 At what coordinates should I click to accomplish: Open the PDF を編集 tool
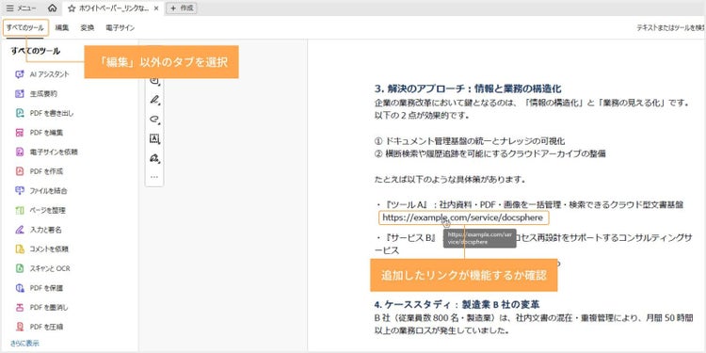coord(39,133)
